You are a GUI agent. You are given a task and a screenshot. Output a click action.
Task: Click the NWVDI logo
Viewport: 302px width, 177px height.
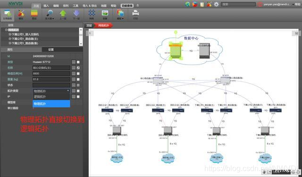pyautogui.click(x=16, y=3)
